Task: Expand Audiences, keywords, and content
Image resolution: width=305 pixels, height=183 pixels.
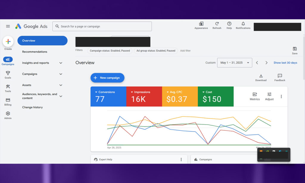Action: point(42,96)
